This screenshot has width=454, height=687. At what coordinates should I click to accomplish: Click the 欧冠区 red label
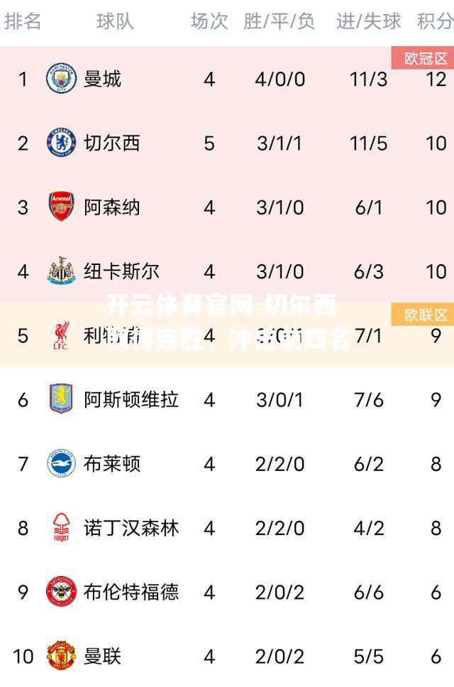[423, 58]
